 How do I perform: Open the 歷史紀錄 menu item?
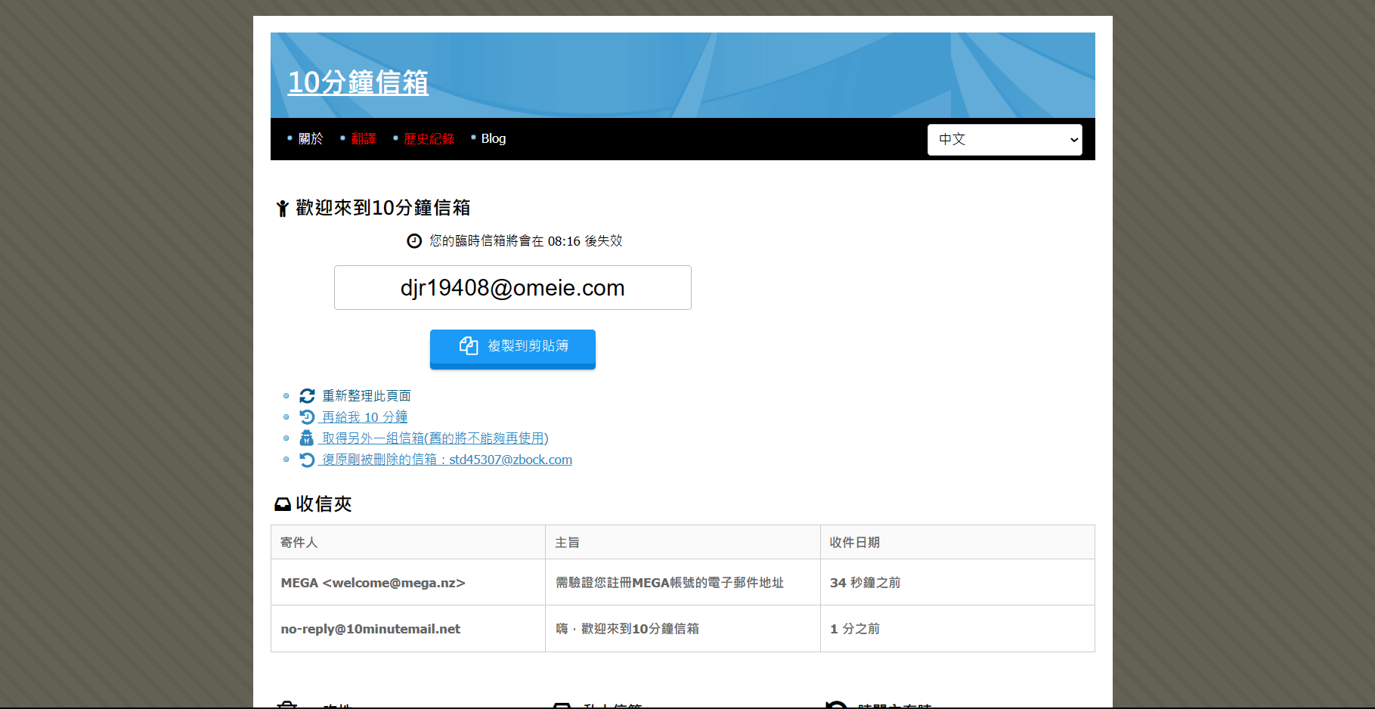click(x=429, y=139)
